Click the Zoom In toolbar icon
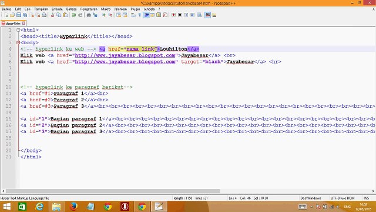The image size is (376, 212). click(x=103, y=15)
